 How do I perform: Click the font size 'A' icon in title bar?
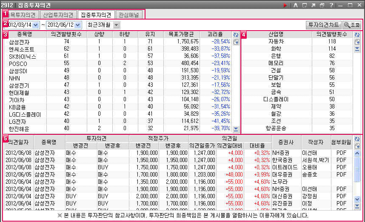click(296, 5)
